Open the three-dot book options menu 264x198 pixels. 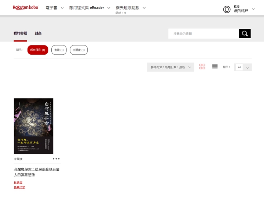click(x=56, y=159)
